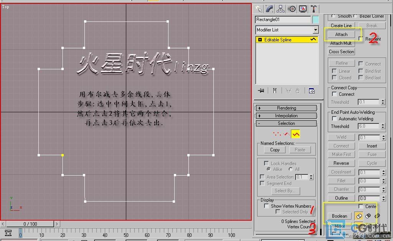Adjust End Point Threshold 6.0 spinner

[383, 126]
